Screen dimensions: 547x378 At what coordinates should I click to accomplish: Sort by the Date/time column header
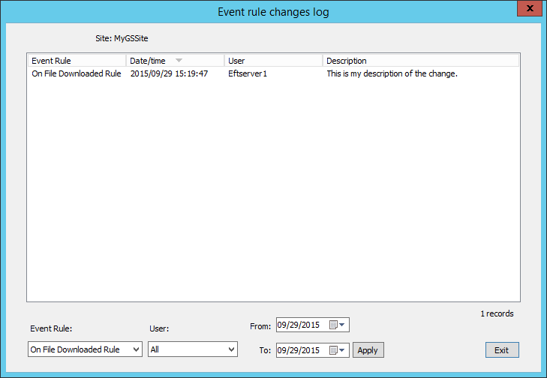click(149, 61)
